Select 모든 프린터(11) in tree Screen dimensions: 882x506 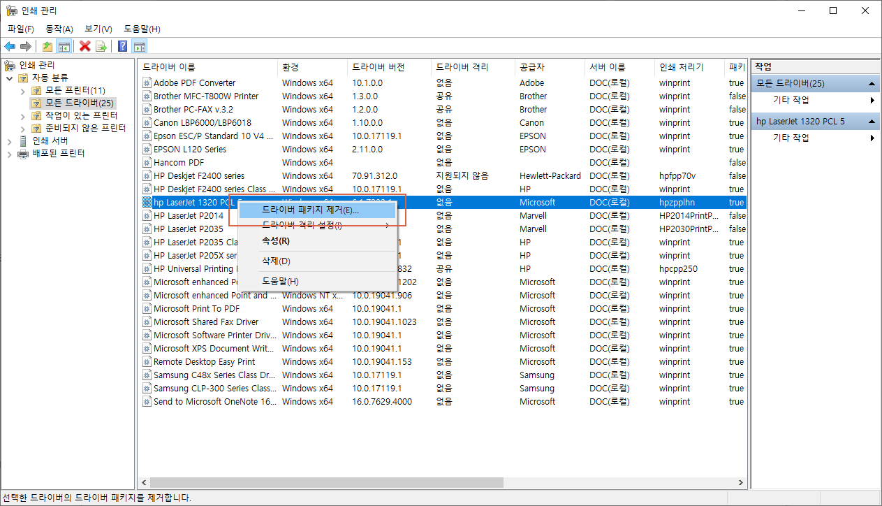[x=75, y=90]
